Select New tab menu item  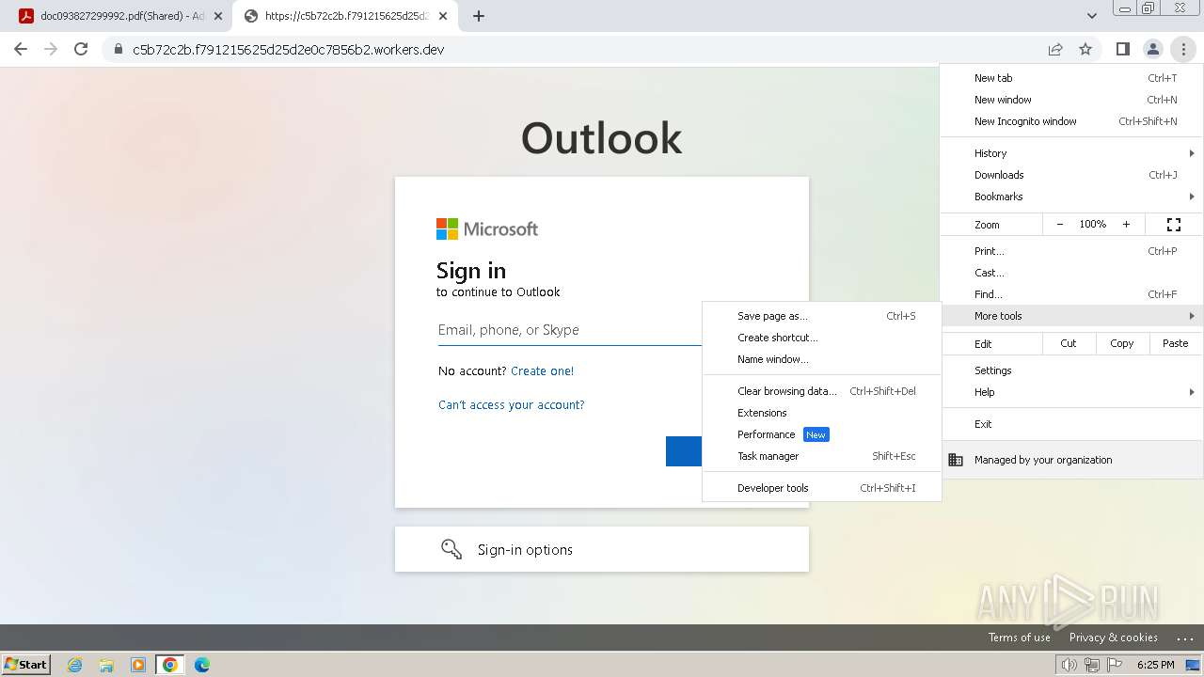(1072, 78)
